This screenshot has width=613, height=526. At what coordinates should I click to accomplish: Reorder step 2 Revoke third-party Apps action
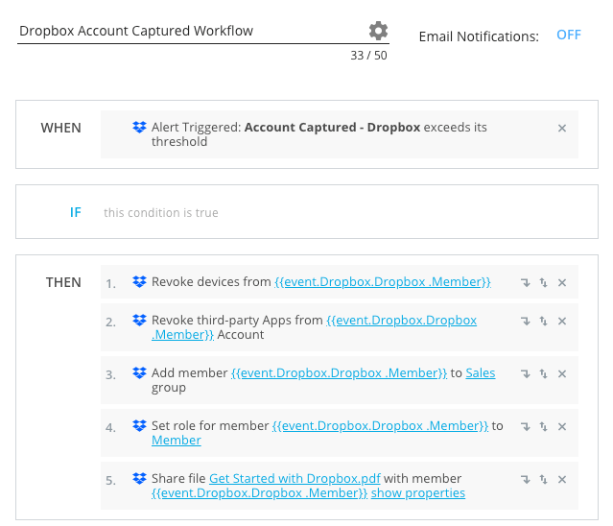click(x=543, y=322)
